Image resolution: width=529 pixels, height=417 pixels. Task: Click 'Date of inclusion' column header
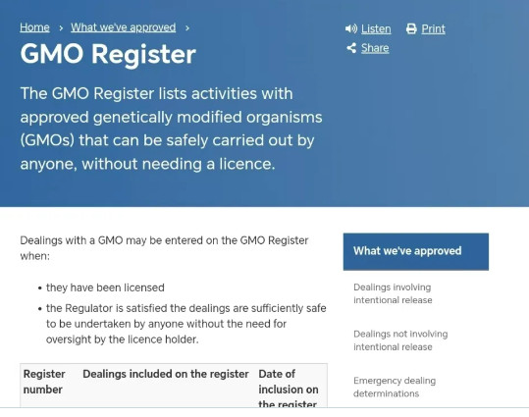289,388
